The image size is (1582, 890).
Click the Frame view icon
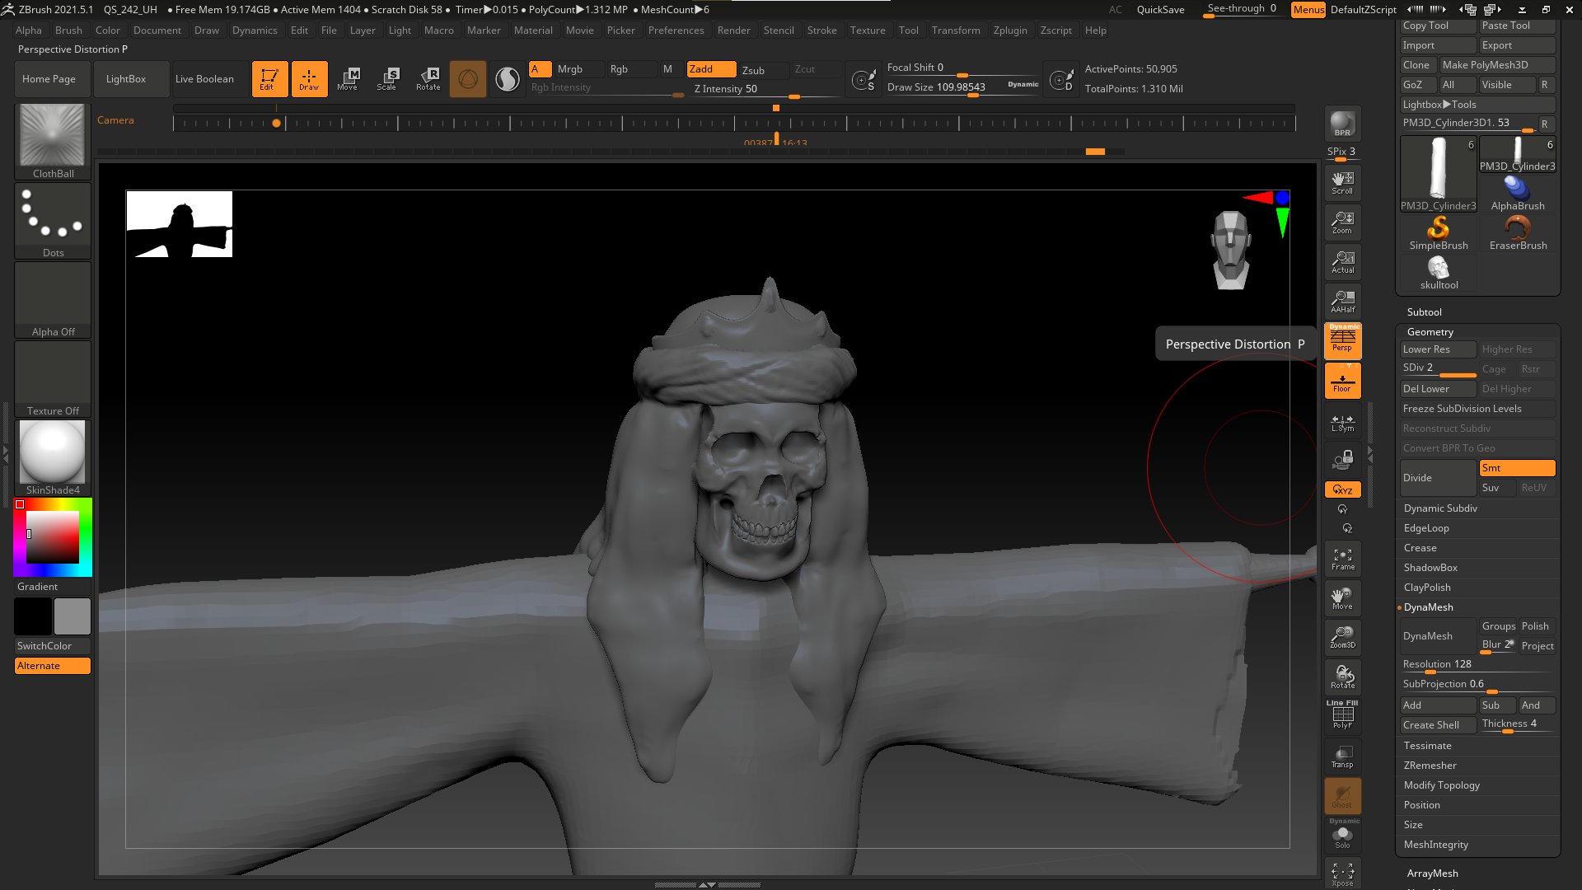1342,560
